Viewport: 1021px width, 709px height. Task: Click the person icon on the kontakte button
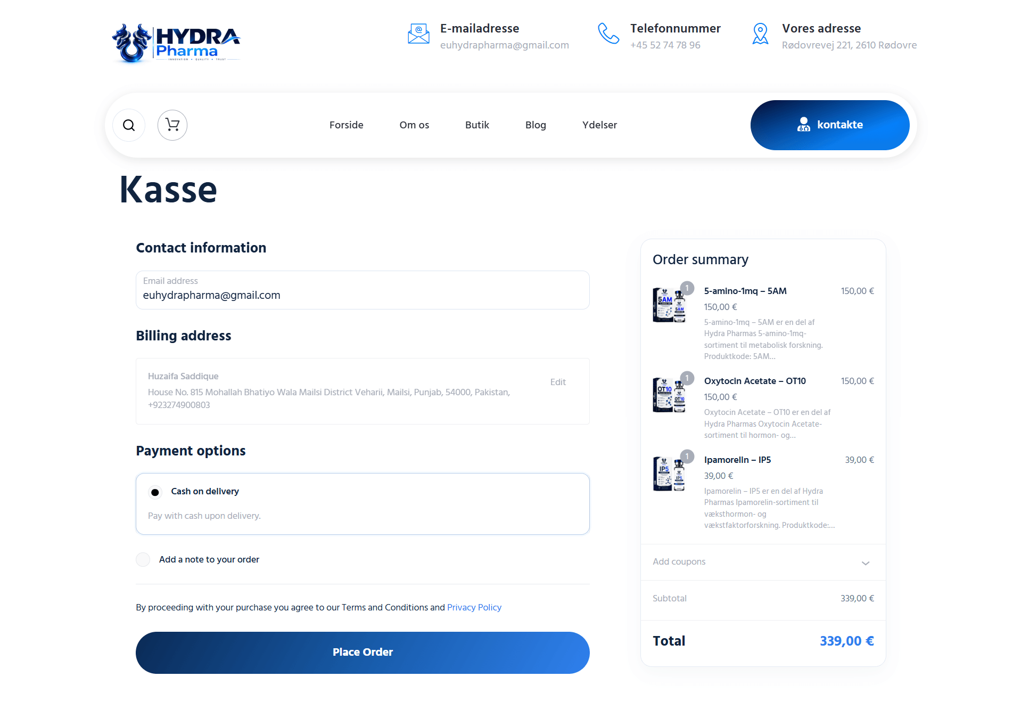point(803,125)
